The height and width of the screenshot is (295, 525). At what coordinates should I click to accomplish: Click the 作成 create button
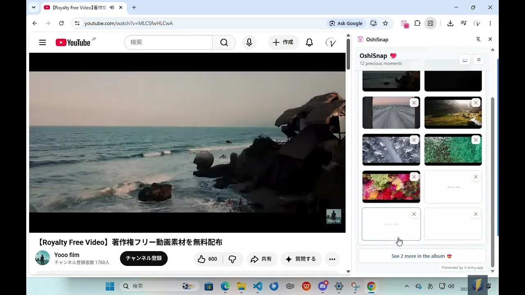coord(283,42)
